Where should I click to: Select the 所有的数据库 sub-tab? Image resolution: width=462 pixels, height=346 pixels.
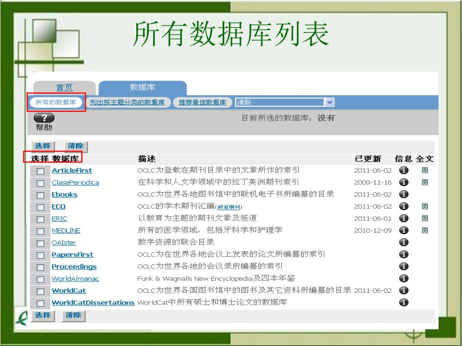click(x=55, y=102)
